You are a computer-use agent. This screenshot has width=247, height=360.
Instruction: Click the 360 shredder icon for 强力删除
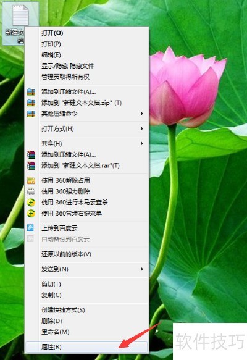pos(31,191)
